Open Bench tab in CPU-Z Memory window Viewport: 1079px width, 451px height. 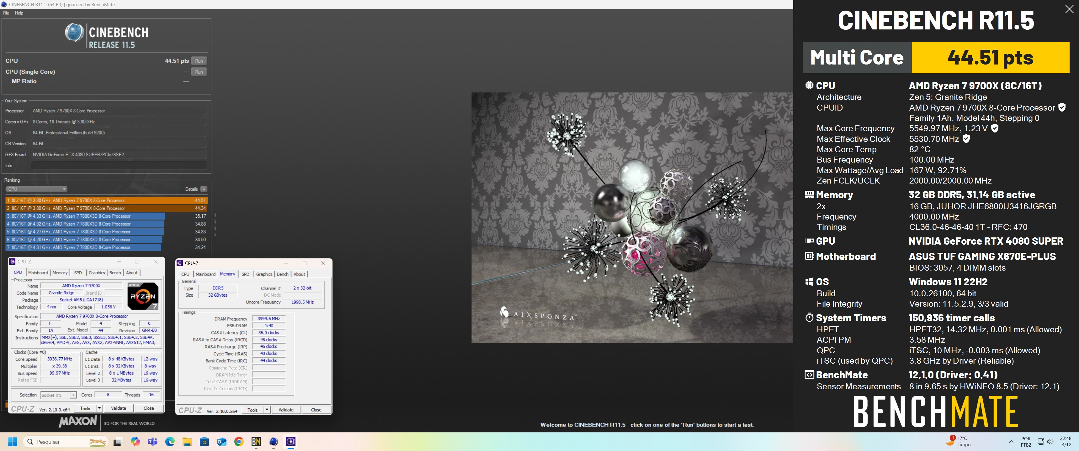click(283, 274)
